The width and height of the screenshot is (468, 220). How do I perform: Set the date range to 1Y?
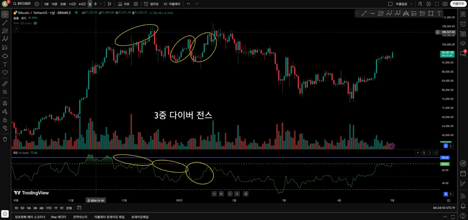tap(56, 208)
